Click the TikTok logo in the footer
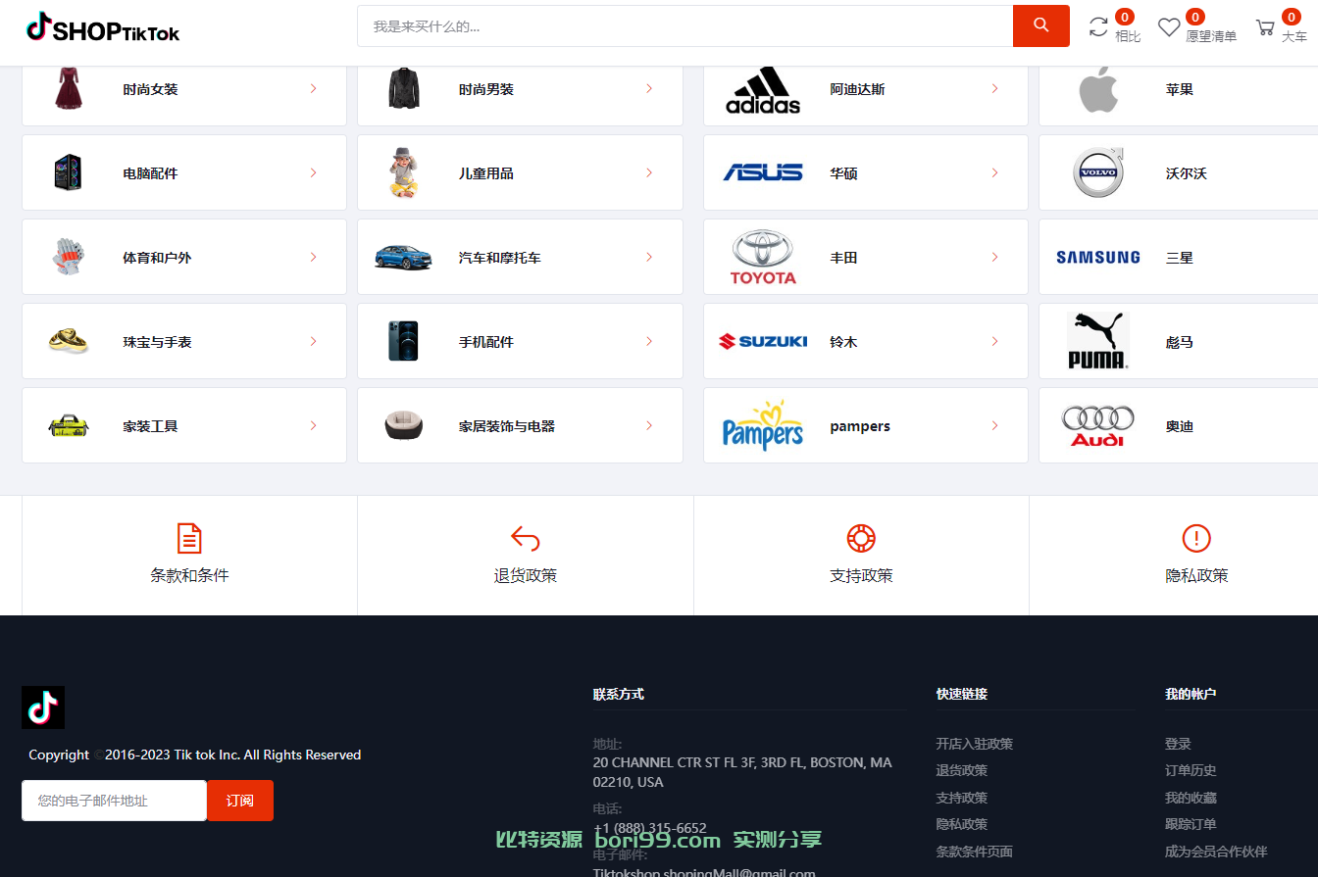 pyautogui.click(x=43, y=707)
